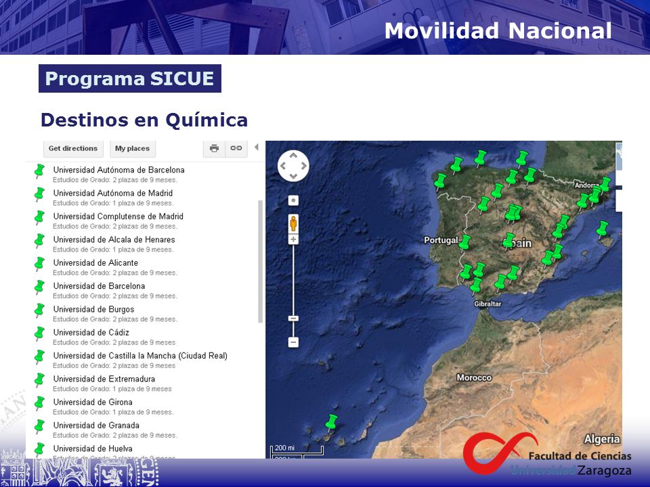Image resolution: width=650 pixels, height=487 pixels.
Task: Open Universidad de Castilla la Mancha entry
Action: tap(140, 355)
